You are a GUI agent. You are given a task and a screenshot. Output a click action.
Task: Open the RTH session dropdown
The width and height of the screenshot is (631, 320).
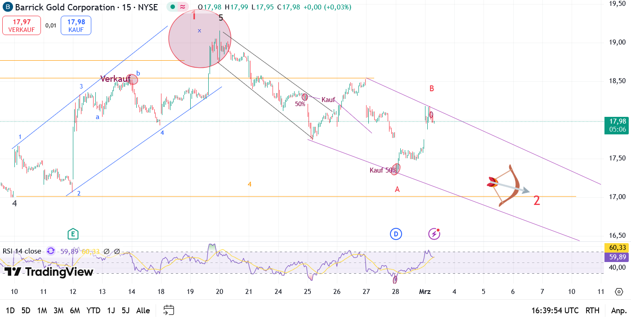pyautogui.click(x=592, y=310)
